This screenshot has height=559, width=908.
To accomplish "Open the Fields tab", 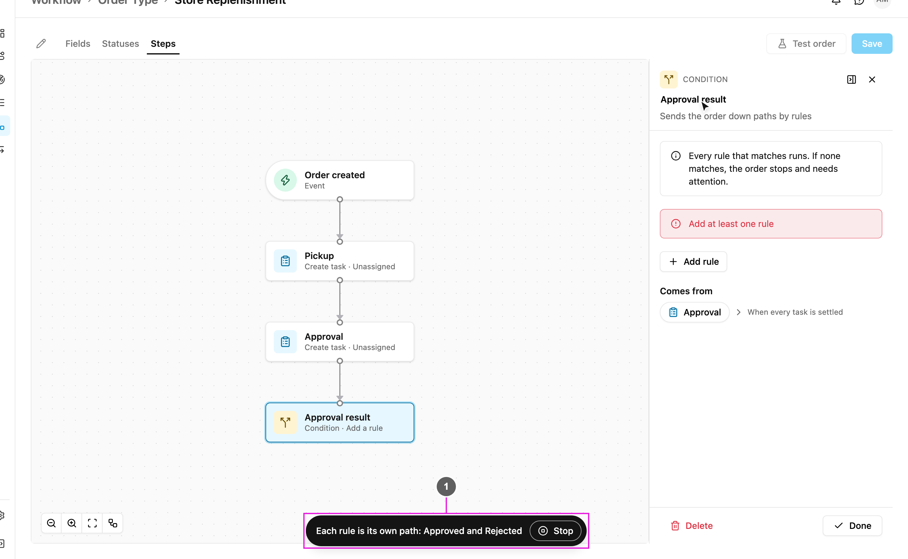I will click(78, 44).
